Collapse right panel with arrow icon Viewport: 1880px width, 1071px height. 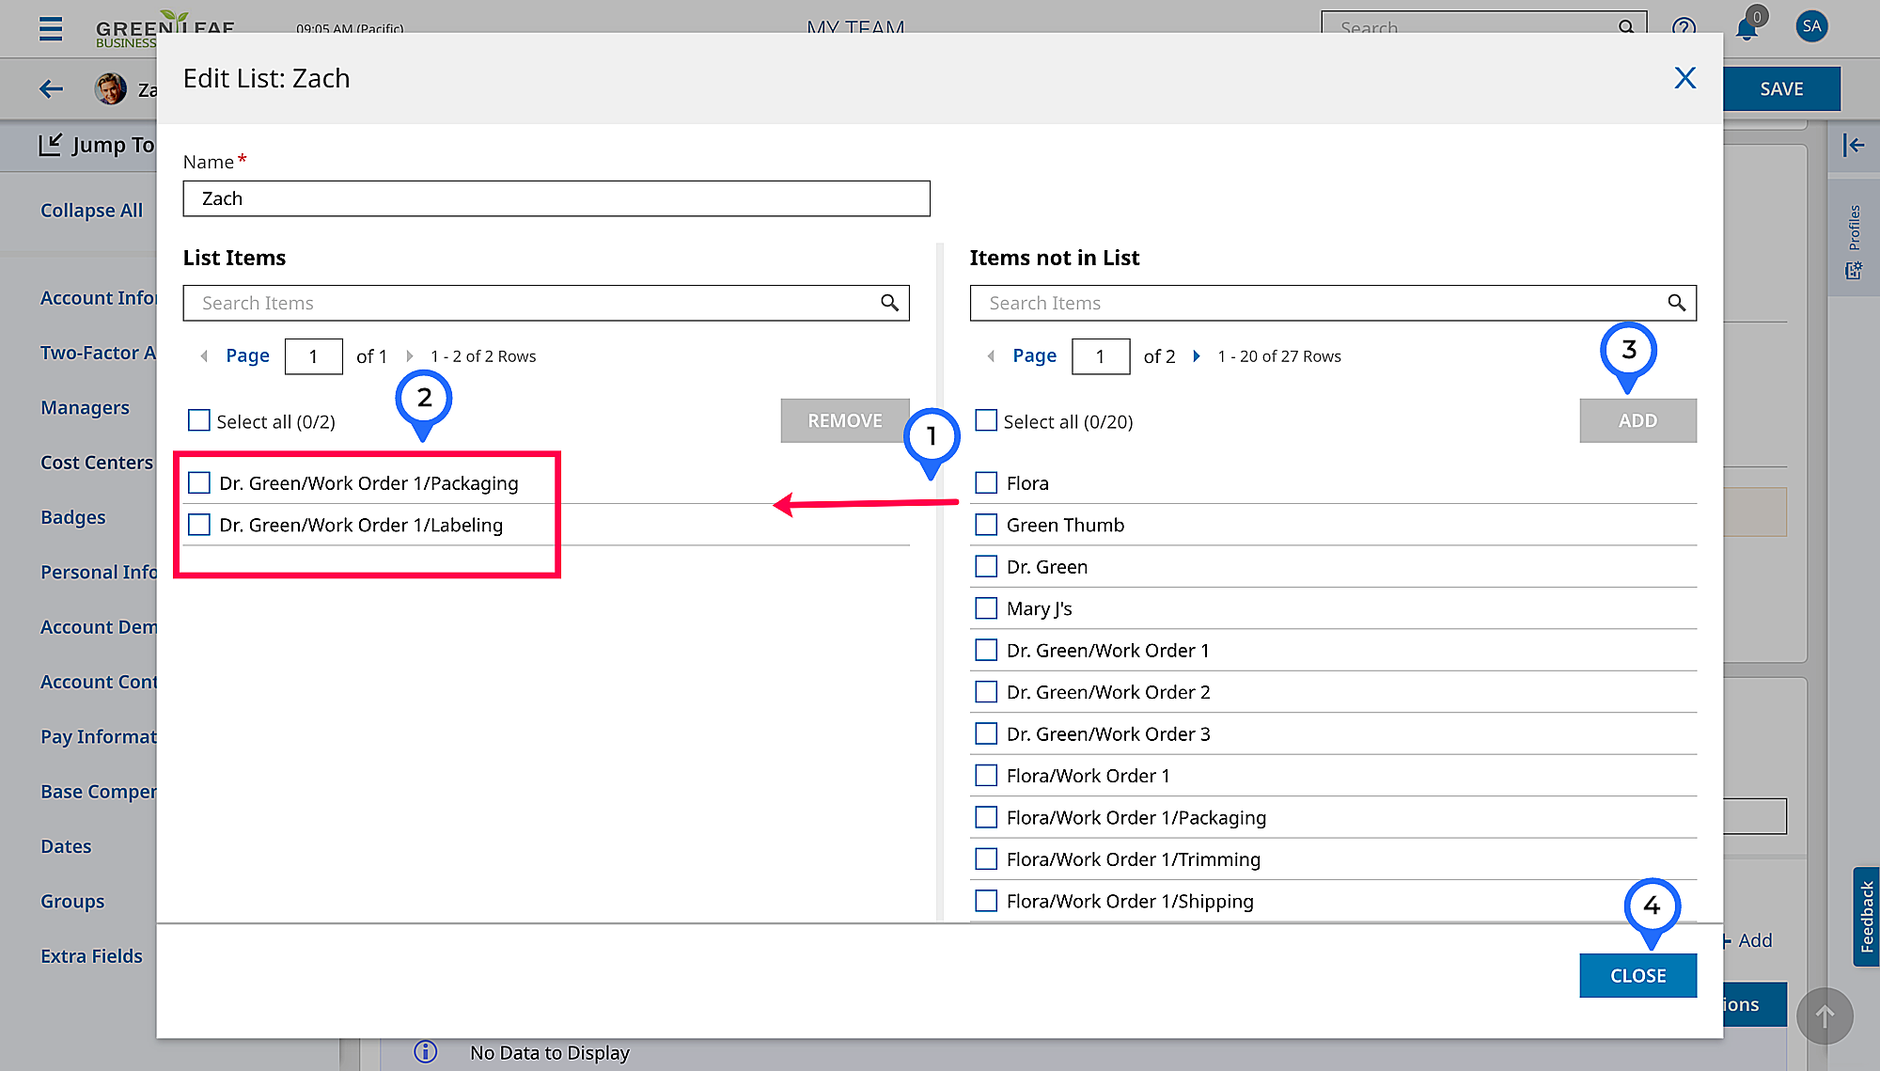pos(1853,145)
